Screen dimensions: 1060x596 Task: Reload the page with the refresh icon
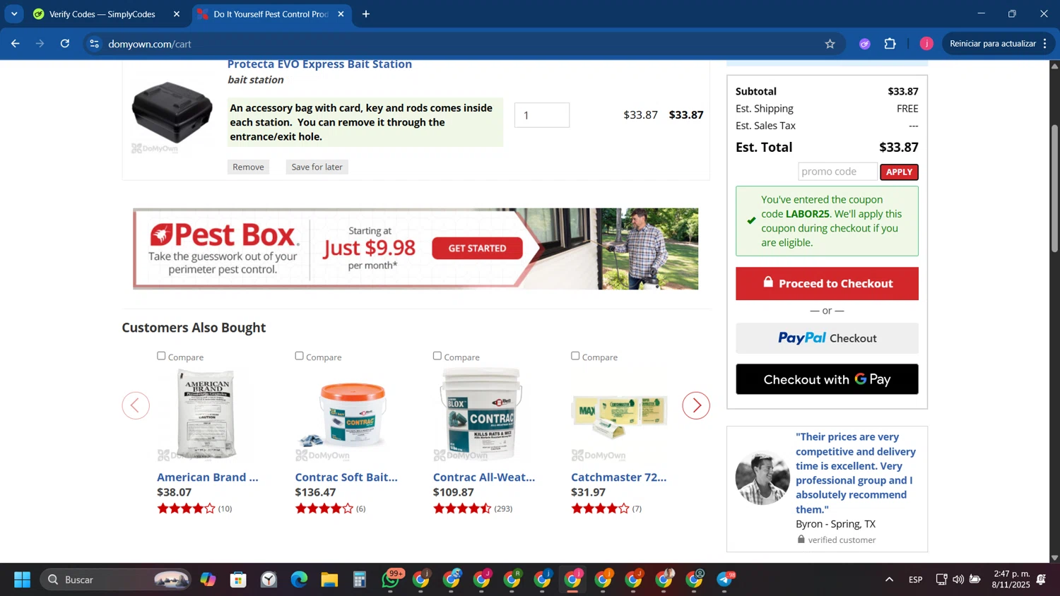(x=65, y=44)
